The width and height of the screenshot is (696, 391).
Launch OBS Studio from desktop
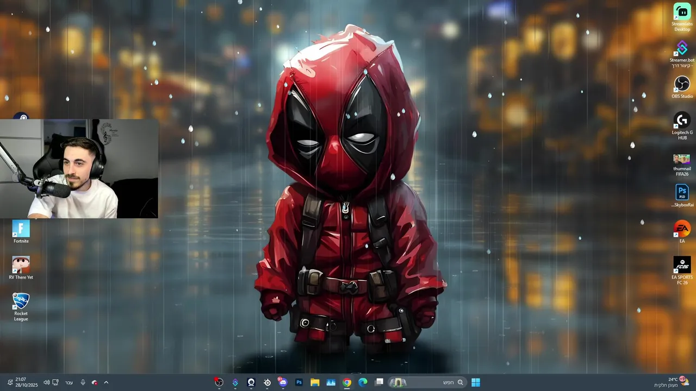tap(682, 87)
